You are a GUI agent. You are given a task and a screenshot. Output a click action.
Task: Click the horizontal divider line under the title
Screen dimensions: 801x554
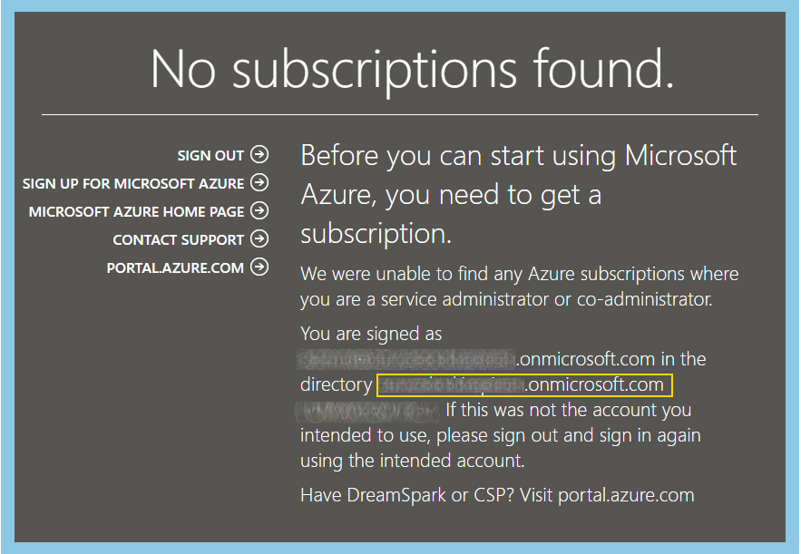399,115
